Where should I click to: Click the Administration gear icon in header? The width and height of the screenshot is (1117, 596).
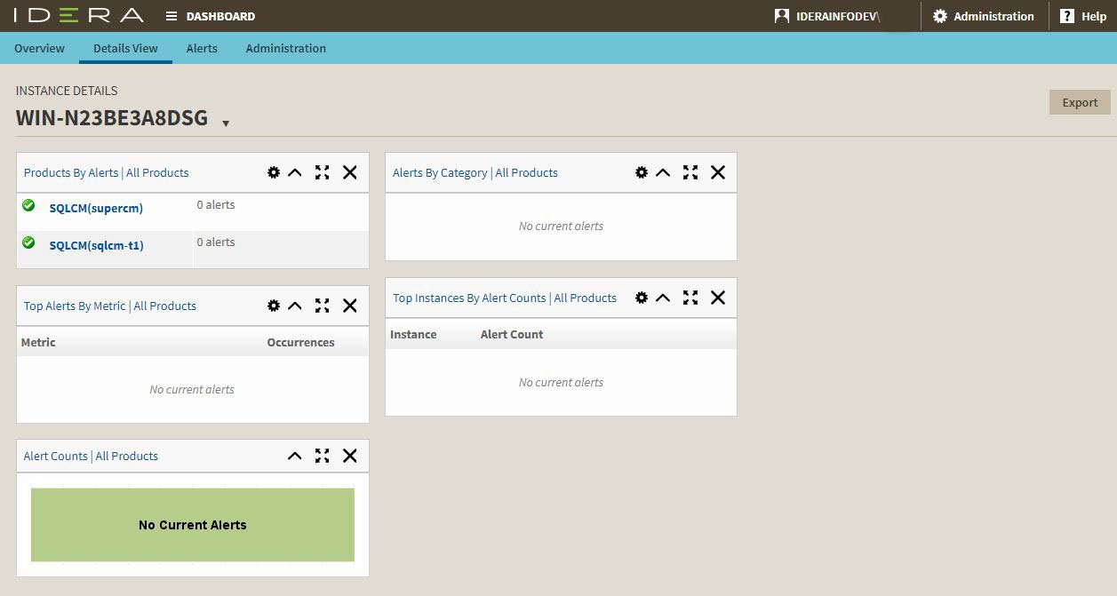[x=940, y=16]
